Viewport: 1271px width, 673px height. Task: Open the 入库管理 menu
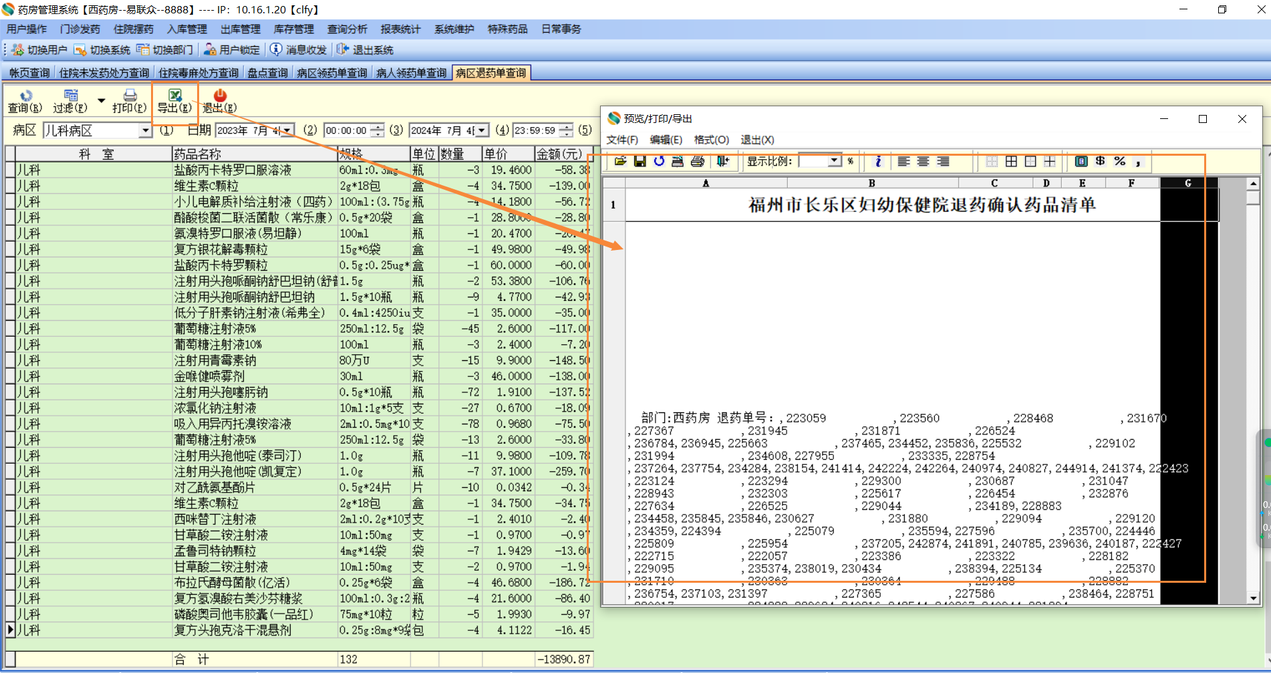click(x=187, y=29)
